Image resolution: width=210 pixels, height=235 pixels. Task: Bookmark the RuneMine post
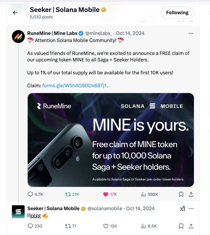pyautogui.click(x=181, y=194)
